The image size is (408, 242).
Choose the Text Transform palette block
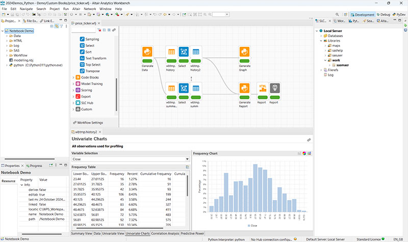pyautogui.click(x=96, y=58)
